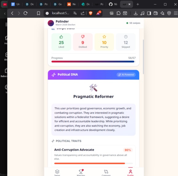
Task: Click the POLITICAL TRAITS section label
Action: 69,141
